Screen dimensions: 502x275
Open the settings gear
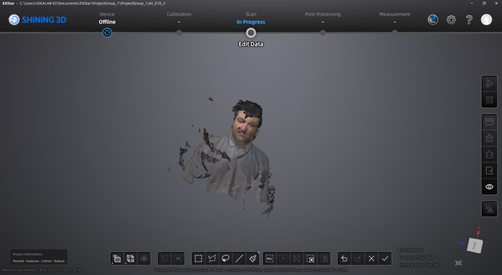pos(451,20)
